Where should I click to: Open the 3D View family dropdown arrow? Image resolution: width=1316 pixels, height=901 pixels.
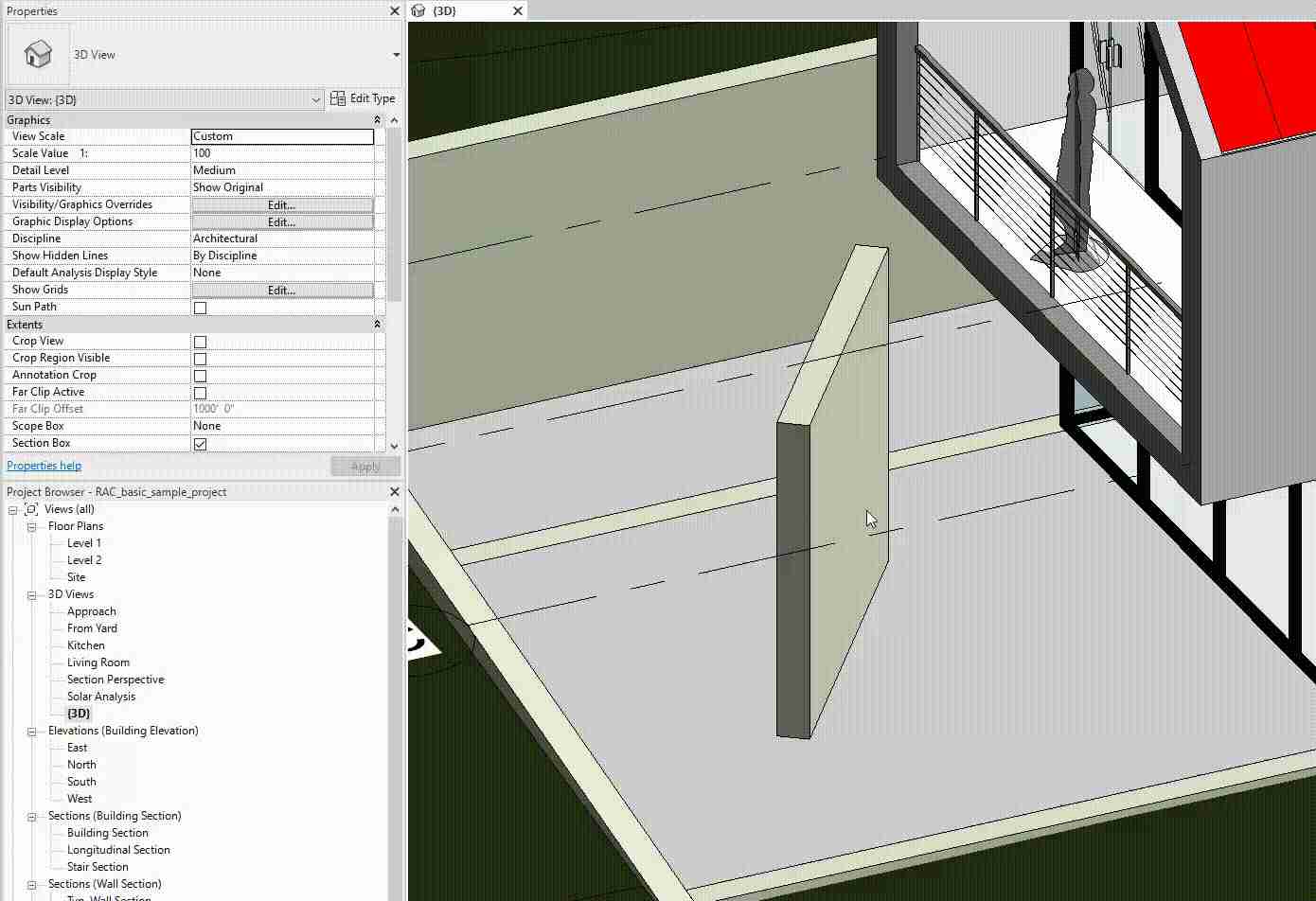pos(397,54)
